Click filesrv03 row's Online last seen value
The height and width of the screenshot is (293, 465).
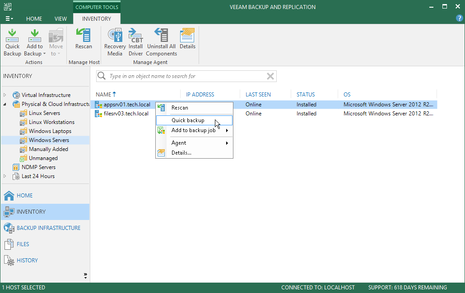pyautogui.click(x=254, y=113)
